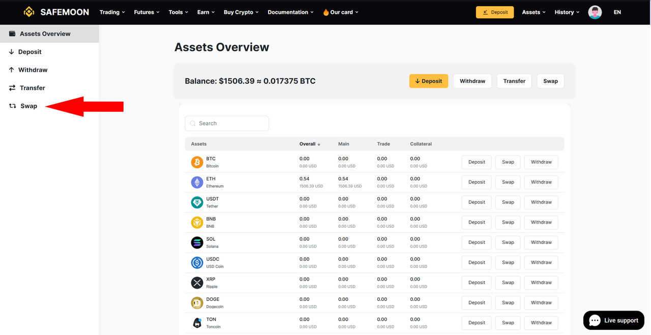Go to Deposit in the sidebar
This screenshot has width=651, height=335.
click(49, 52)
